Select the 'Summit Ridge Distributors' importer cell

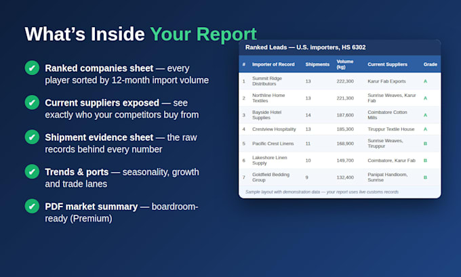pos(267,81)
